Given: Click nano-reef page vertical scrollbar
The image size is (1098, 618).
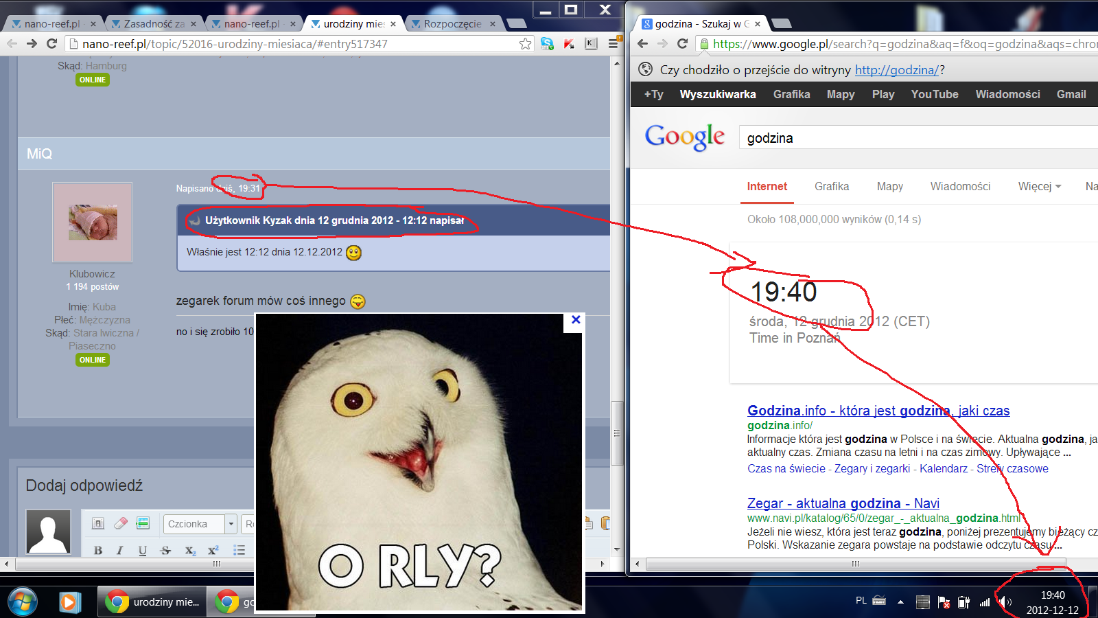Looking at the screenshot, I should pyautogui.click(x=617, y=433).
